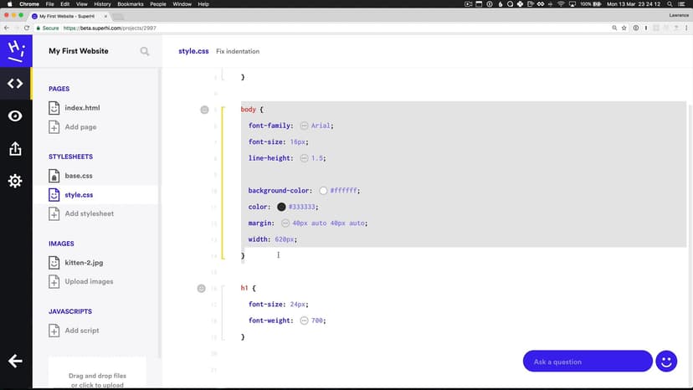Click the white background-color swatch

point(323,191)
